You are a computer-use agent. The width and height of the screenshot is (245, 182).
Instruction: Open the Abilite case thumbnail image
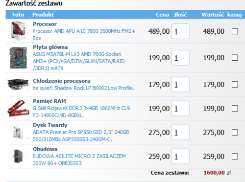(x=18, y=156)
